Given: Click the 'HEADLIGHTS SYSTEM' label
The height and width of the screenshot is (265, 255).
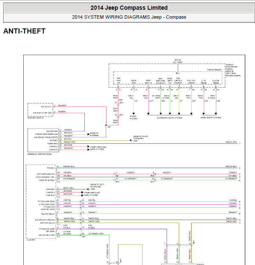Looking at the screenshot, I should tap(211, 117).
